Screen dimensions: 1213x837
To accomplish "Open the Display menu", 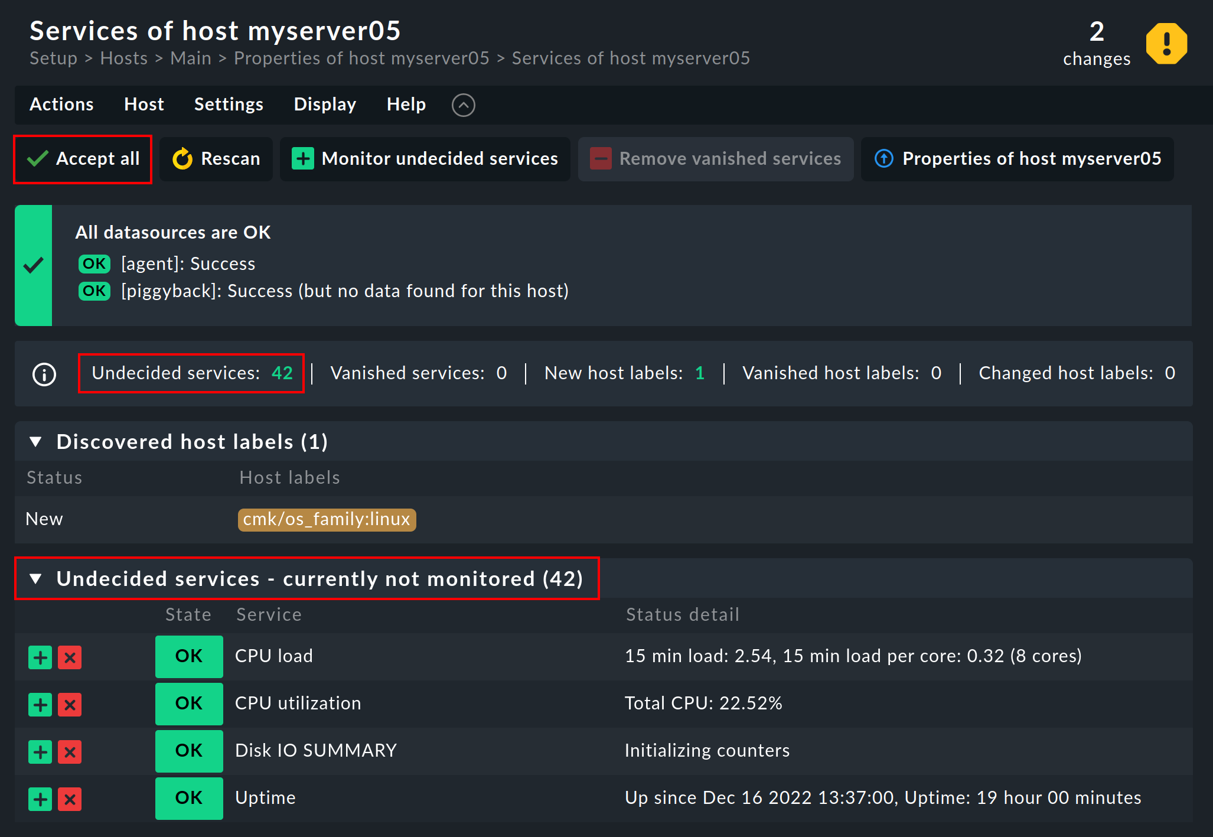I will coord(325,105).
